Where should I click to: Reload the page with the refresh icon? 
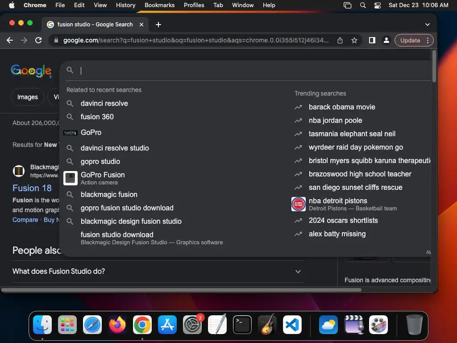pyautogui.click(x=38, y=40)
